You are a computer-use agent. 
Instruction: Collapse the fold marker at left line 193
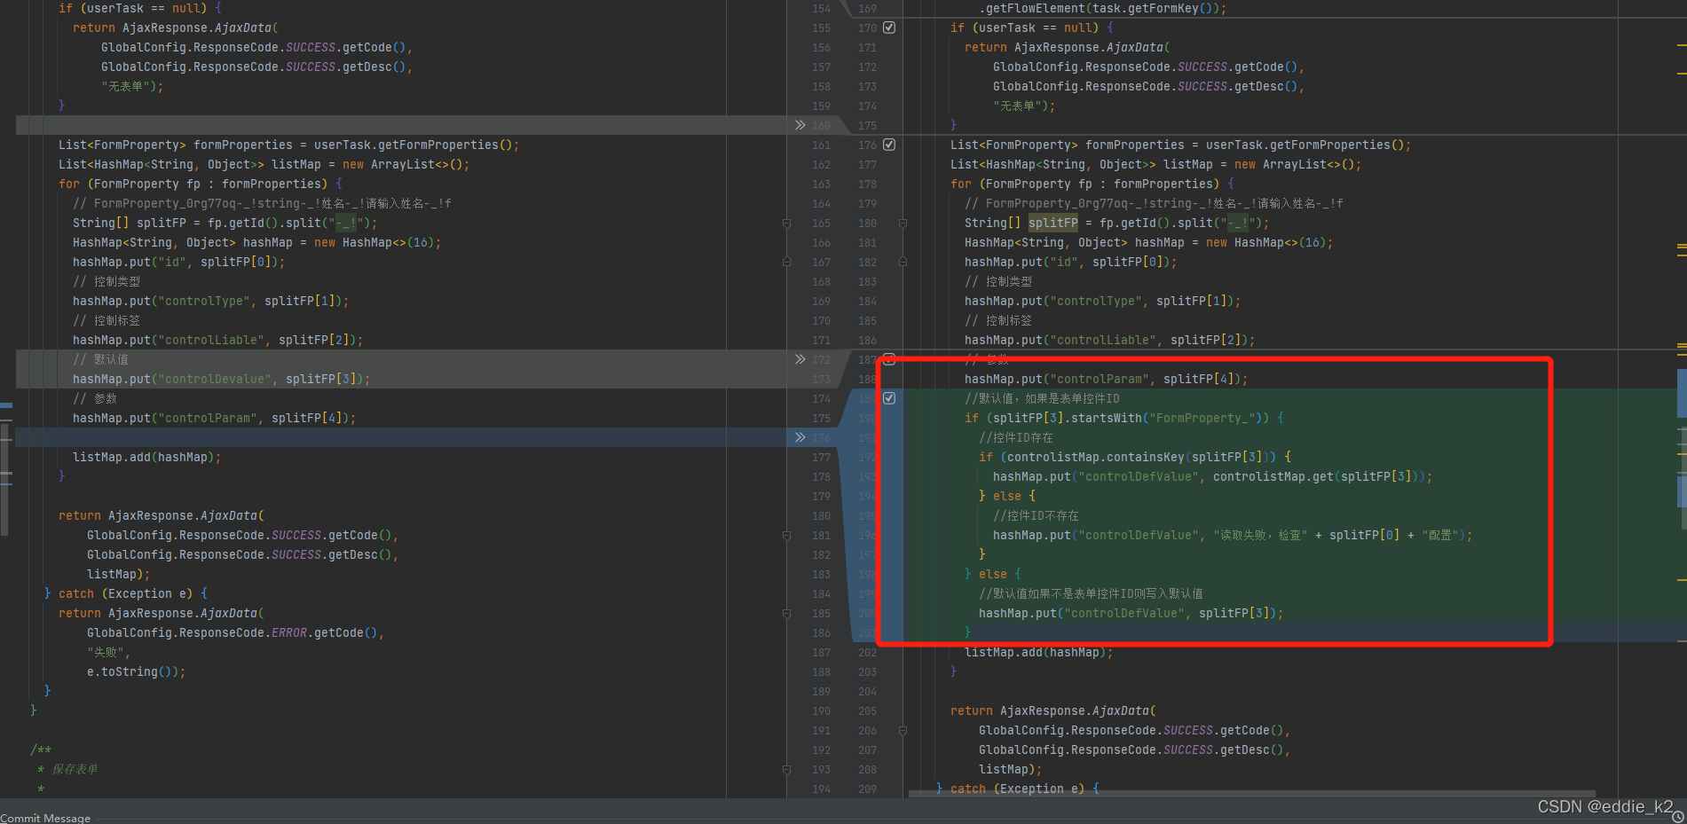click(x=786, y=769)
